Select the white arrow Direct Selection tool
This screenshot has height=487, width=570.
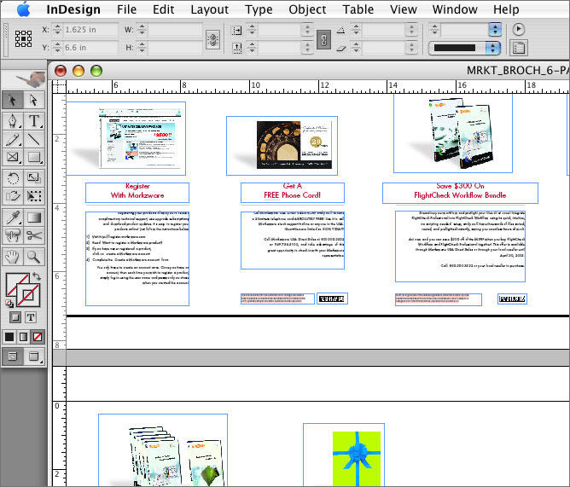tap(34, 100)
